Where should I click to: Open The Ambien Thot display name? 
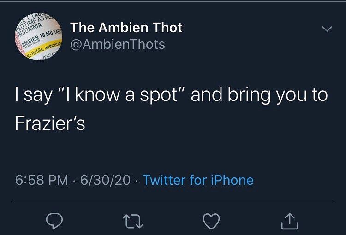126,28
